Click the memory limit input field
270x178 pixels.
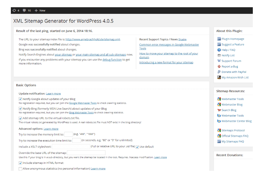68,134
